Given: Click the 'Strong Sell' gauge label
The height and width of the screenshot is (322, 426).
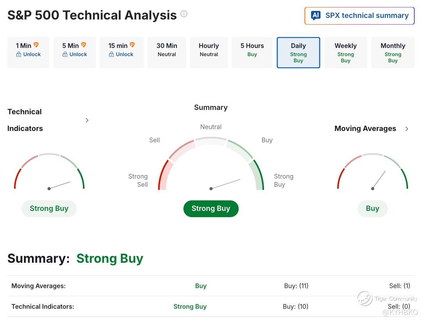Looking at the screenshot, I should tap(138, 180).
